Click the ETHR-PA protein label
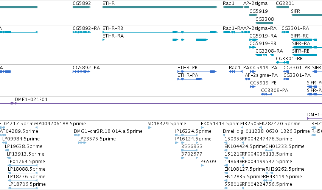This screenshot has height=190, width=322. (188, 75)
